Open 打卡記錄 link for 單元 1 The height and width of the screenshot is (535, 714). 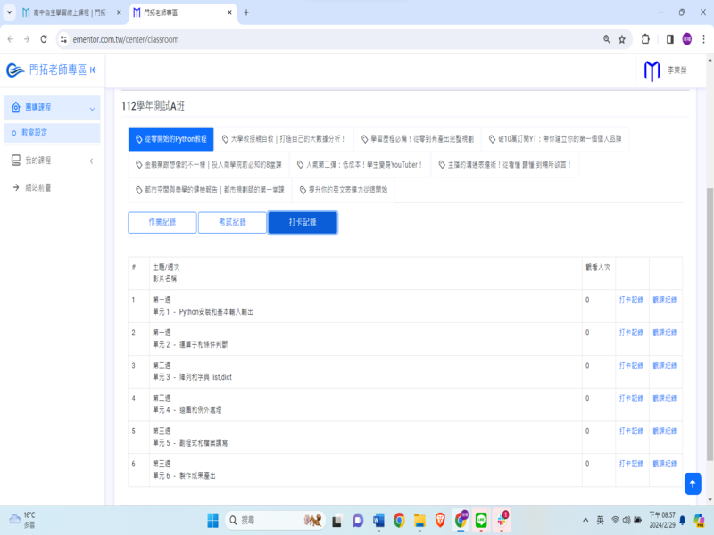(x=631, y=300)
